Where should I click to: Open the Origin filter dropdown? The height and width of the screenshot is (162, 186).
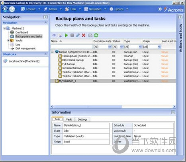pyautogui.click(x=159, y=47)
